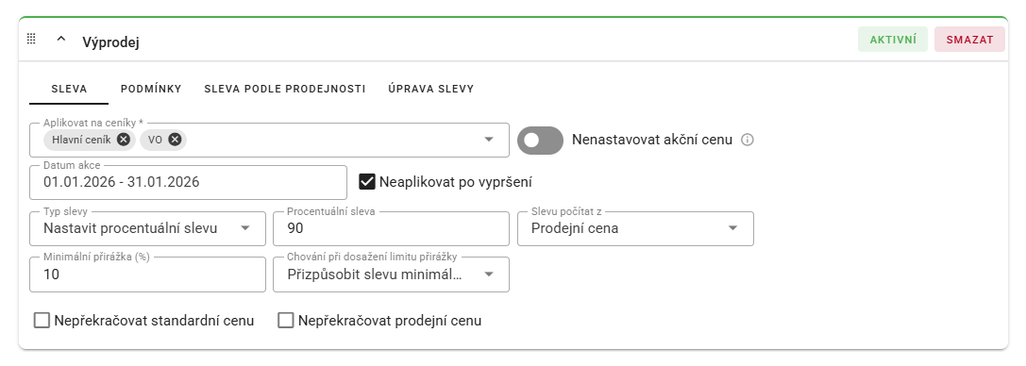Go to the Úprava slevy tab
1026x366 pixels.
pyautogui.click(x=431, y=89)
